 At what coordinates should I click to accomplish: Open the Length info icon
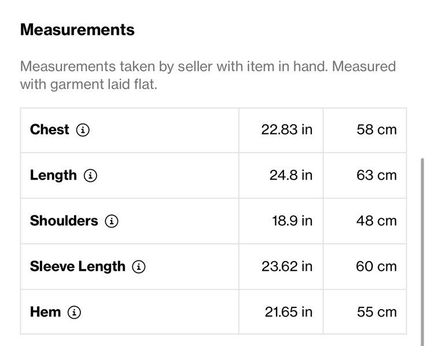90,176
